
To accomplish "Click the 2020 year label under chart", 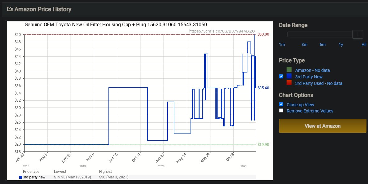I will tap(161, 166).
